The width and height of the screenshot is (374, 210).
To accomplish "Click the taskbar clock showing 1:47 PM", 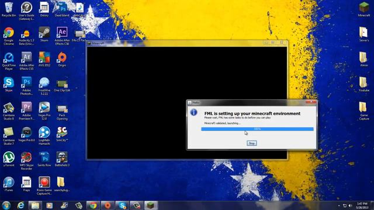I will pos(362,205).
